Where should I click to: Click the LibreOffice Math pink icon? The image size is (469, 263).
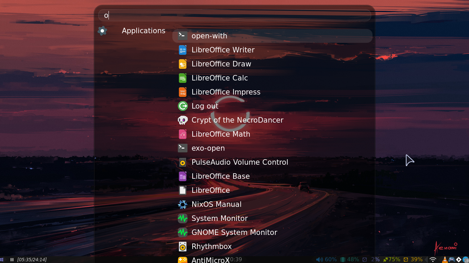point(183,134)
